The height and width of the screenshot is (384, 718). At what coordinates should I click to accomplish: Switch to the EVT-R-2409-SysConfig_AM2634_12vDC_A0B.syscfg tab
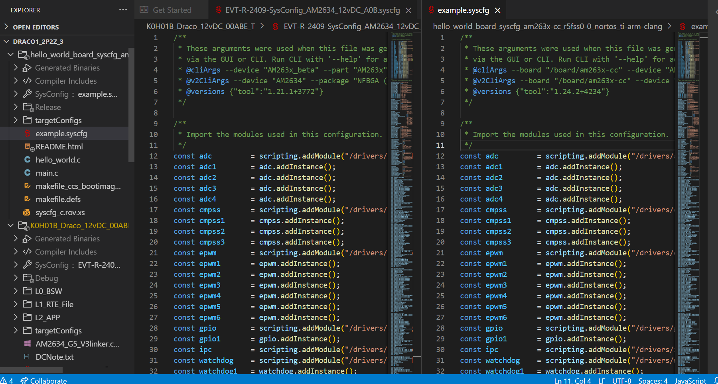tap(312, 10)
